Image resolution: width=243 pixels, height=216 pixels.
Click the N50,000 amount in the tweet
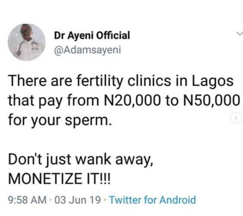coord(211,100)
